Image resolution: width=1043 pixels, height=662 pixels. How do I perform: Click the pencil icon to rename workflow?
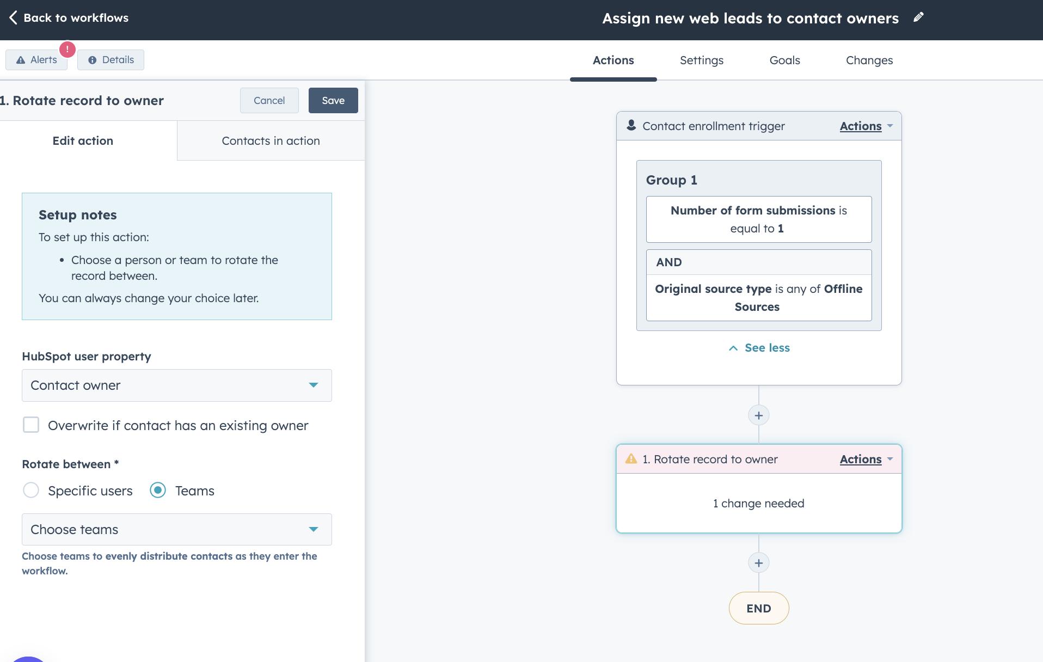918,17
